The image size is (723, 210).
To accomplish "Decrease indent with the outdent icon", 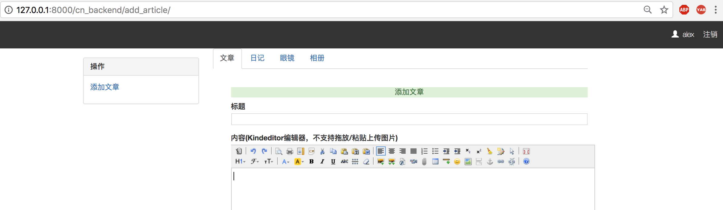I will [457, 151].
